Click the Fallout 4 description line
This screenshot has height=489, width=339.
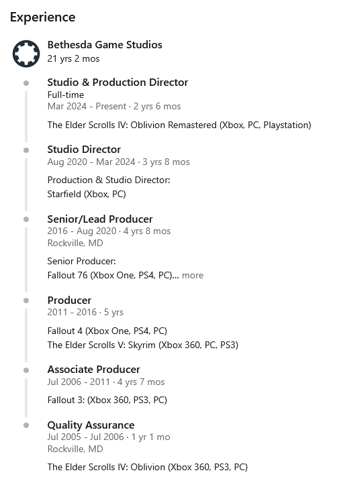tap(107, 331)
